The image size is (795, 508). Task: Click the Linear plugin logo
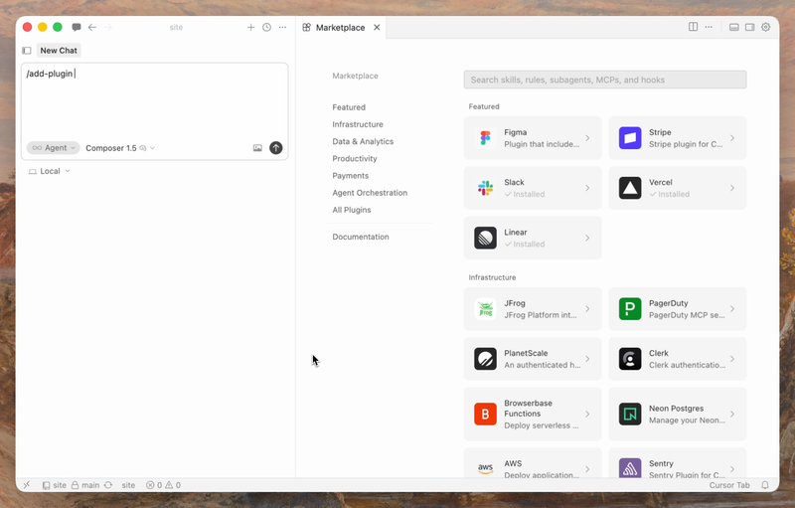(x=485, y=238)
